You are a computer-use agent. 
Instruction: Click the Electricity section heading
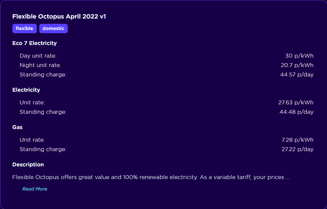[x=26, y=90]
